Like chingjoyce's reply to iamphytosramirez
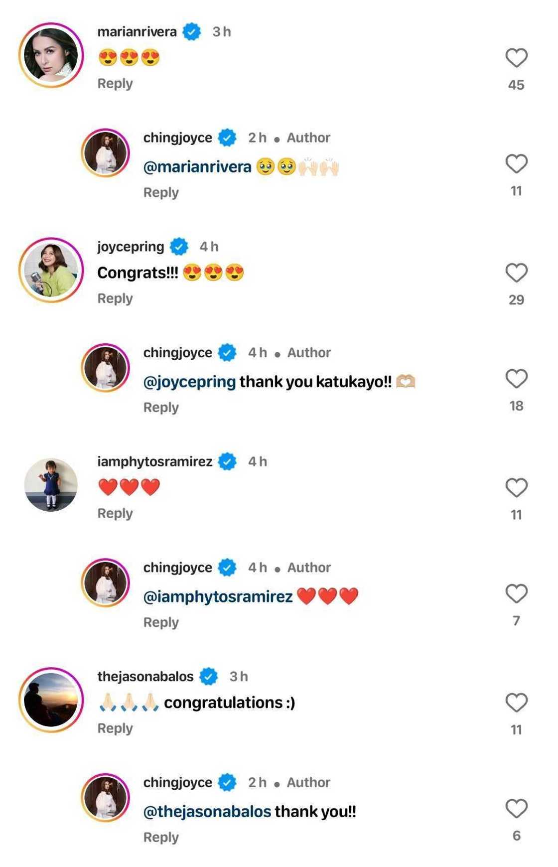Screen dimensions: 558x867 pyautogui.click(x=516, y=594)
